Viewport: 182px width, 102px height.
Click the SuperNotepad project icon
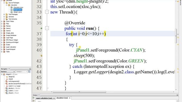[4, 49]
